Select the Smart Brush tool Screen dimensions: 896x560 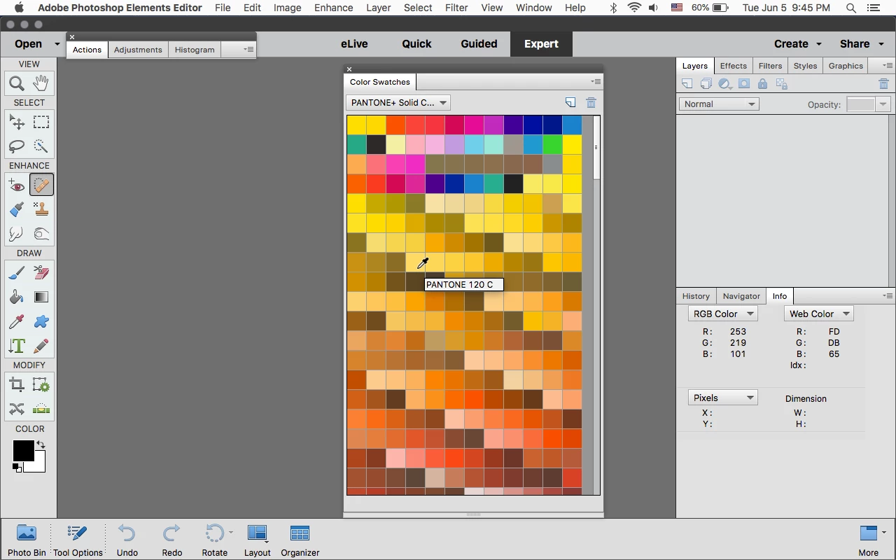17,209
